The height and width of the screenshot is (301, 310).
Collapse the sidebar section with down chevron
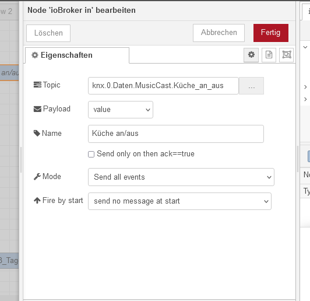(305, 47)
